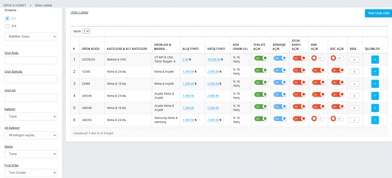This screenshot has width=392, height=178.
Task: Open the Marka filter dropdown
Action: point(31,154)
